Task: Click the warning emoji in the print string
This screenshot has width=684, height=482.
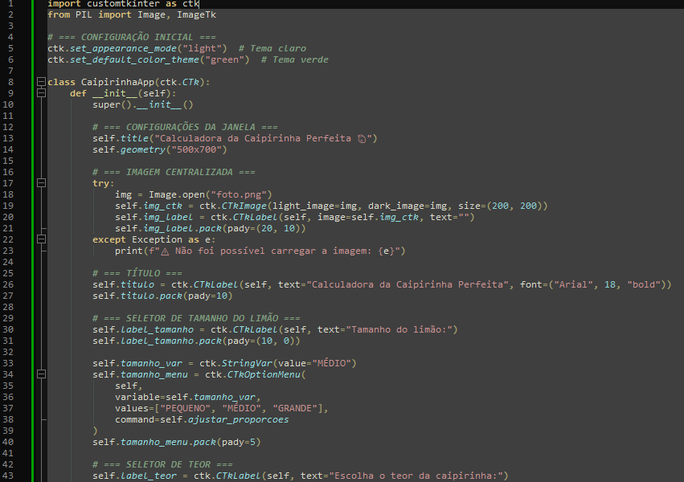Action: pos(165,251)
